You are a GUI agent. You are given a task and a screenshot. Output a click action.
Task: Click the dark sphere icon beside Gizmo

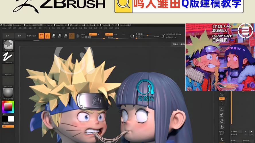pyautogui.click(x=77, y=36)
